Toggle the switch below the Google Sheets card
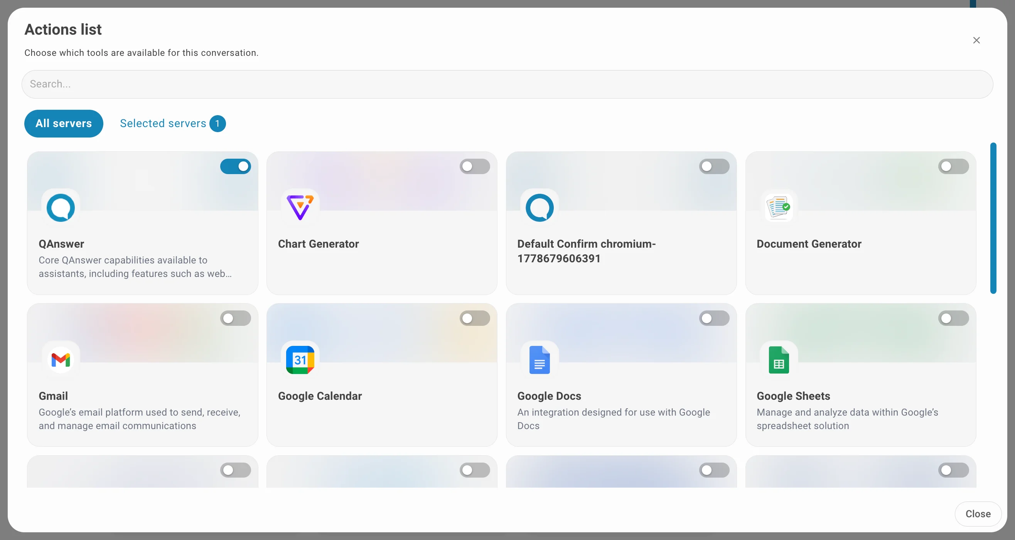1015x540 pixels. (953, 470)
